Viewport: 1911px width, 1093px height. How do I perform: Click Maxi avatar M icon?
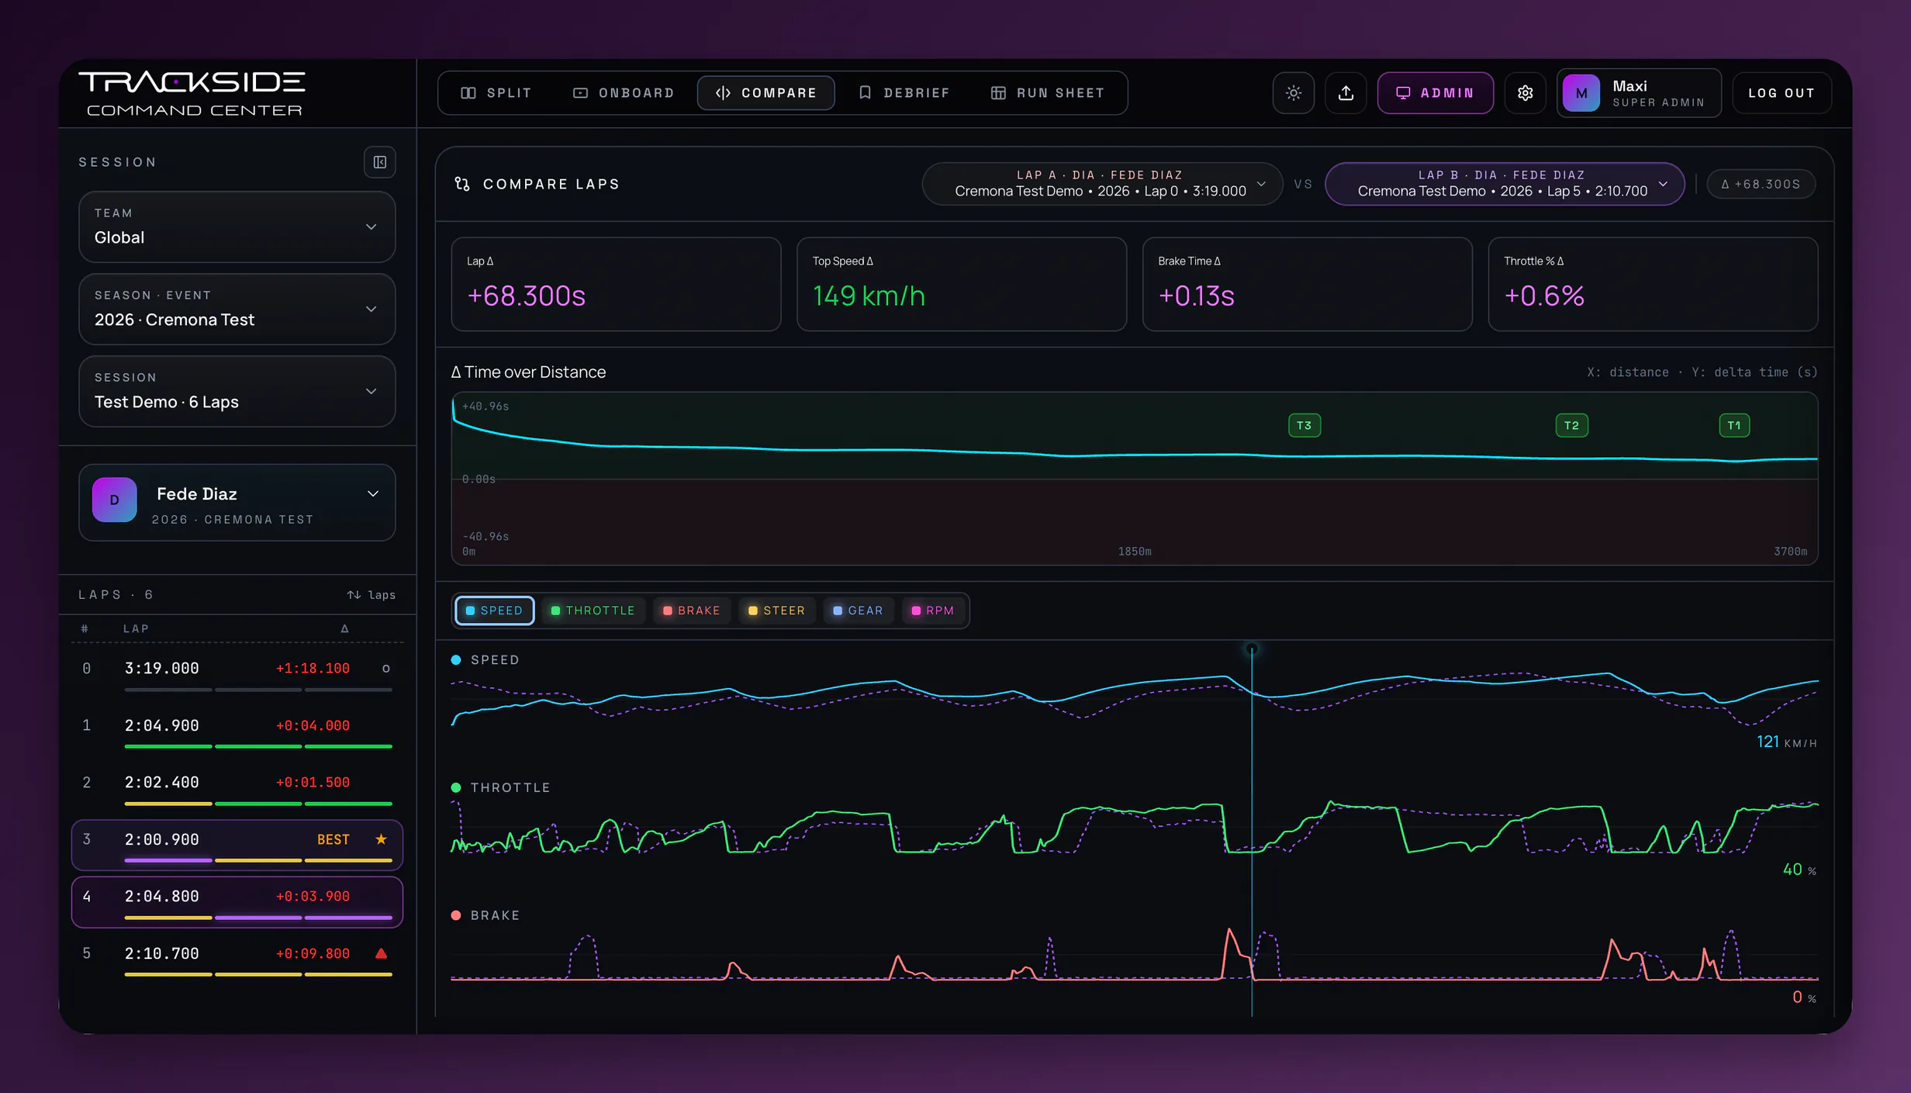pyautogui.click(x=1581, y=93)
